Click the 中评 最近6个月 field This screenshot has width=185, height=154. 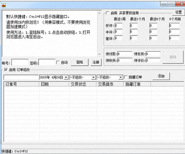[x=153, y=32]
